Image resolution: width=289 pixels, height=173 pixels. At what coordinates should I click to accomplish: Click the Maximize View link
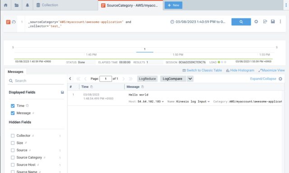[272, 70]
